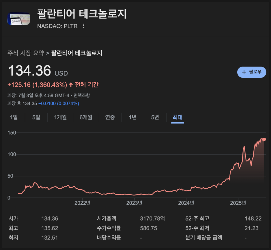Open the three-dot menu beside NASDAQ: PLTR
This screenshot has height=250, width=271.
click(84, 26)
